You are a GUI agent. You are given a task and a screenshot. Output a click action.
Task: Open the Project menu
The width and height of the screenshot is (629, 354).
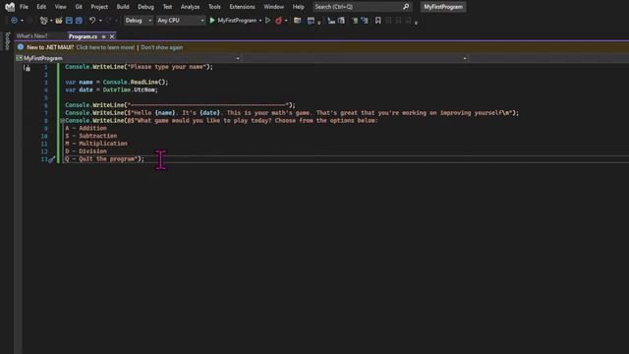coord(99,7)
